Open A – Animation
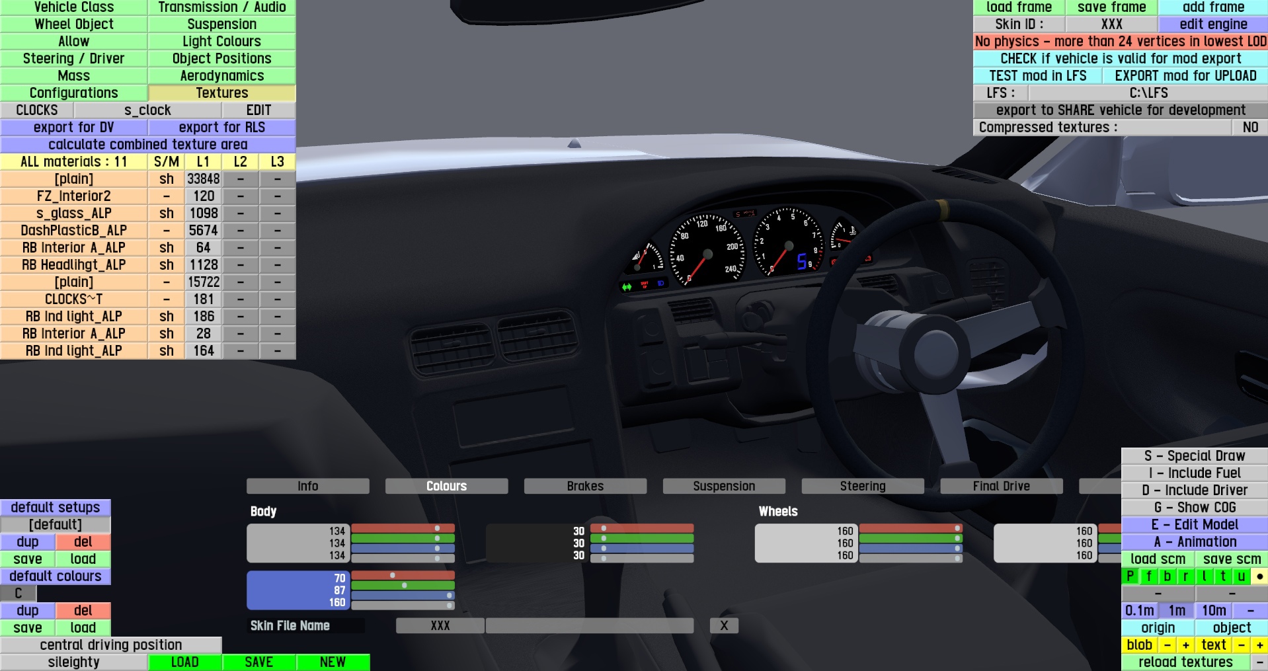1268x671 pixels. click(1195, 541)
